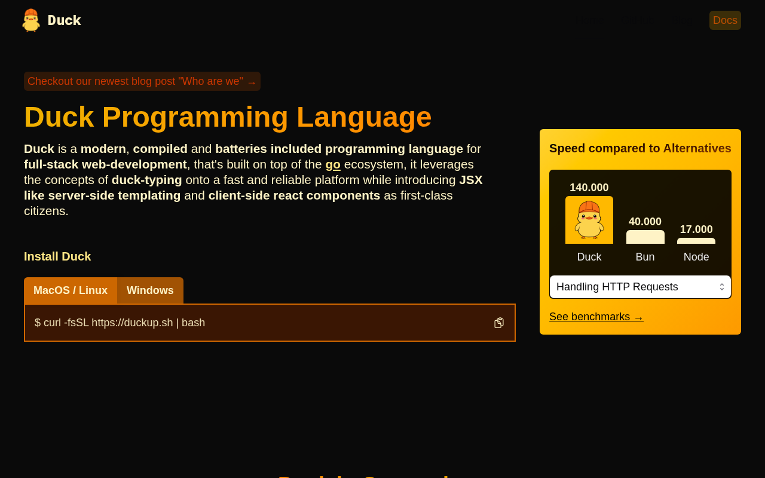Visit the Blog nav link
Screen dimensions: 765x478
tap(683, 20)
